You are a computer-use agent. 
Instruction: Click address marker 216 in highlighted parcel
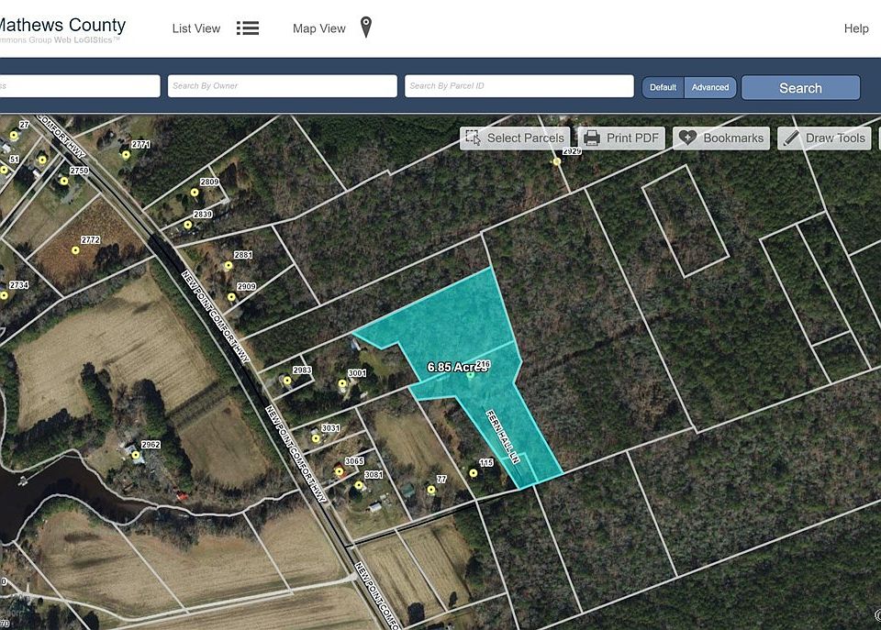point(471,374)
